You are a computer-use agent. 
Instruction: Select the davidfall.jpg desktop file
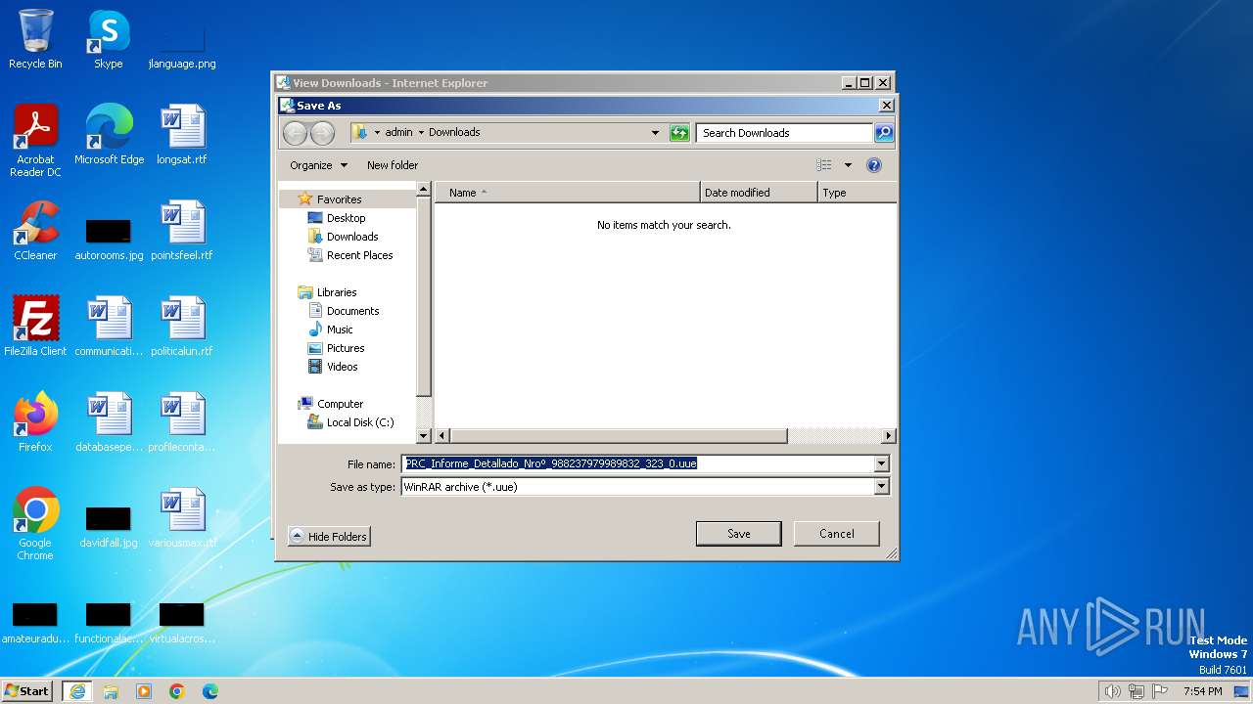[x=109, y=527]
